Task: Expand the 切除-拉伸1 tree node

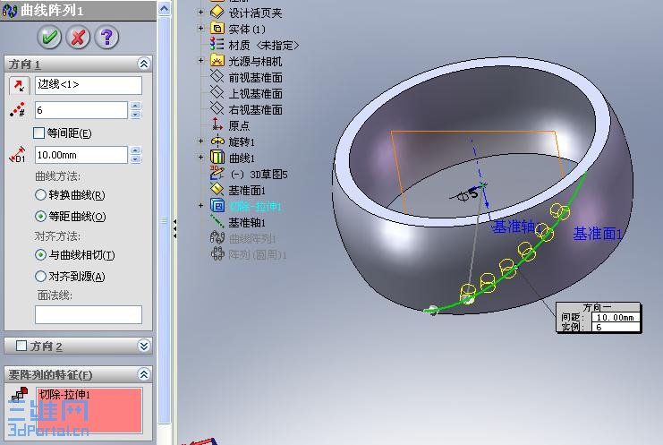Action: 200,206
